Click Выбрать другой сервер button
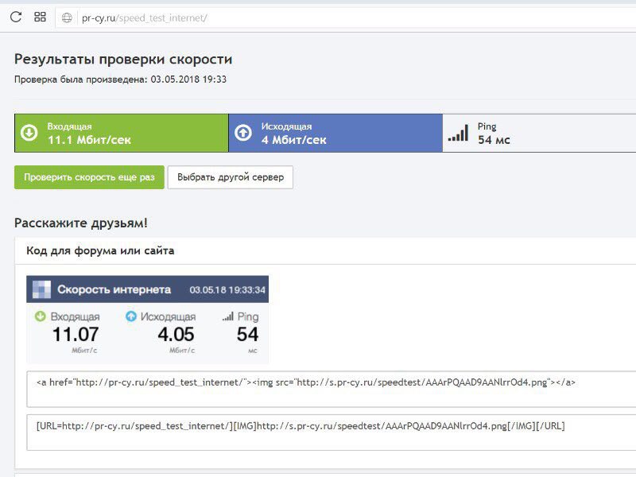Screen dimensions: 636x477 tap(231, 177)
